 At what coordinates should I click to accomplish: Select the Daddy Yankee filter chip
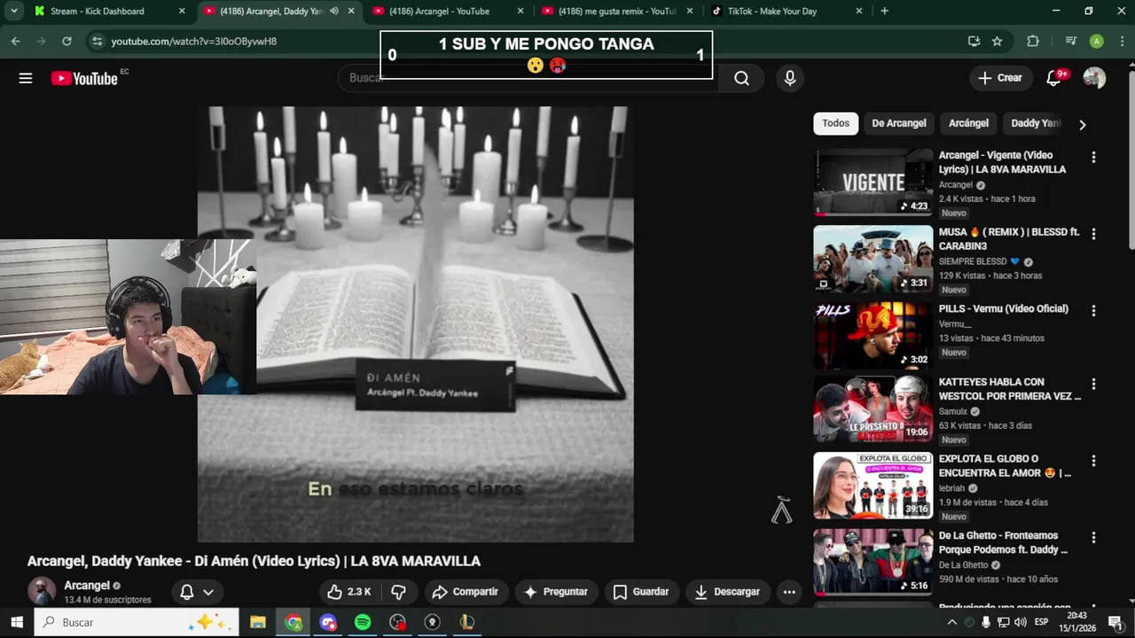click(1036, 124)
